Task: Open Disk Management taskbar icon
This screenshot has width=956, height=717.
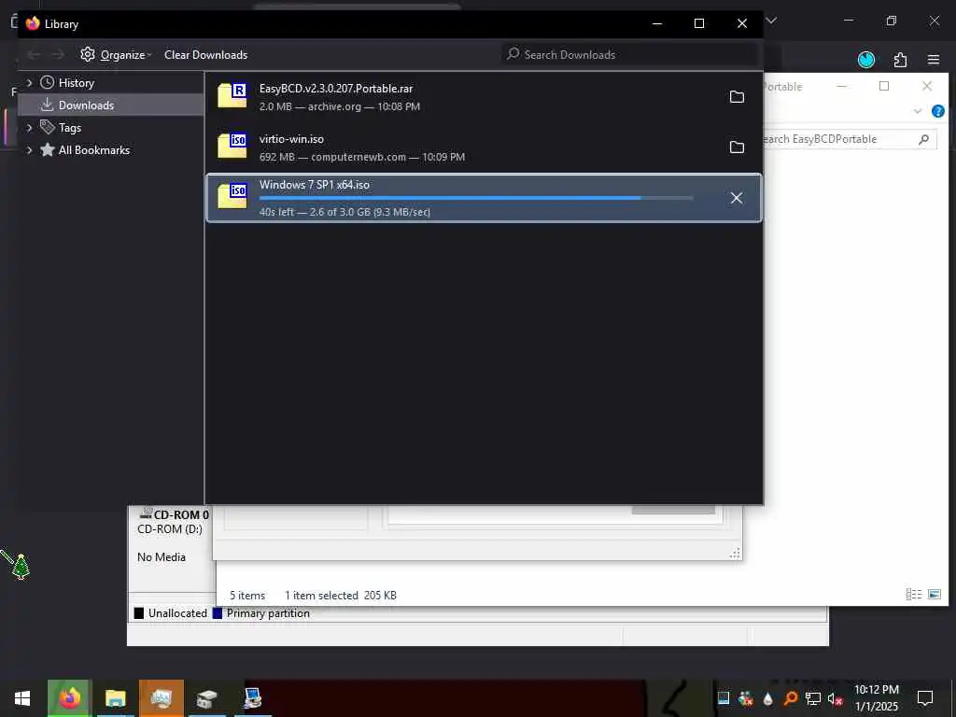Action: pos(206,698)
